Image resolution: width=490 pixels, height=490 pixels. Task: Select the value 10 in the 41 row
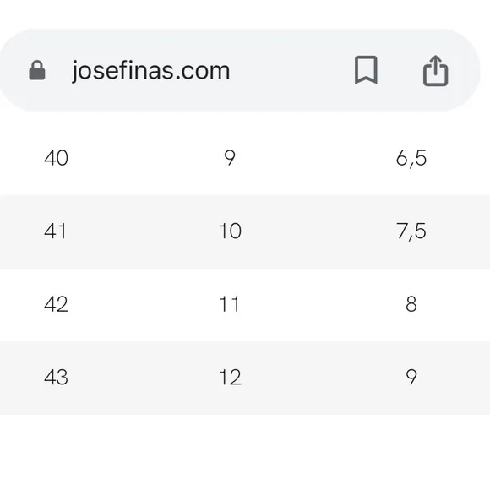[231, 231]
